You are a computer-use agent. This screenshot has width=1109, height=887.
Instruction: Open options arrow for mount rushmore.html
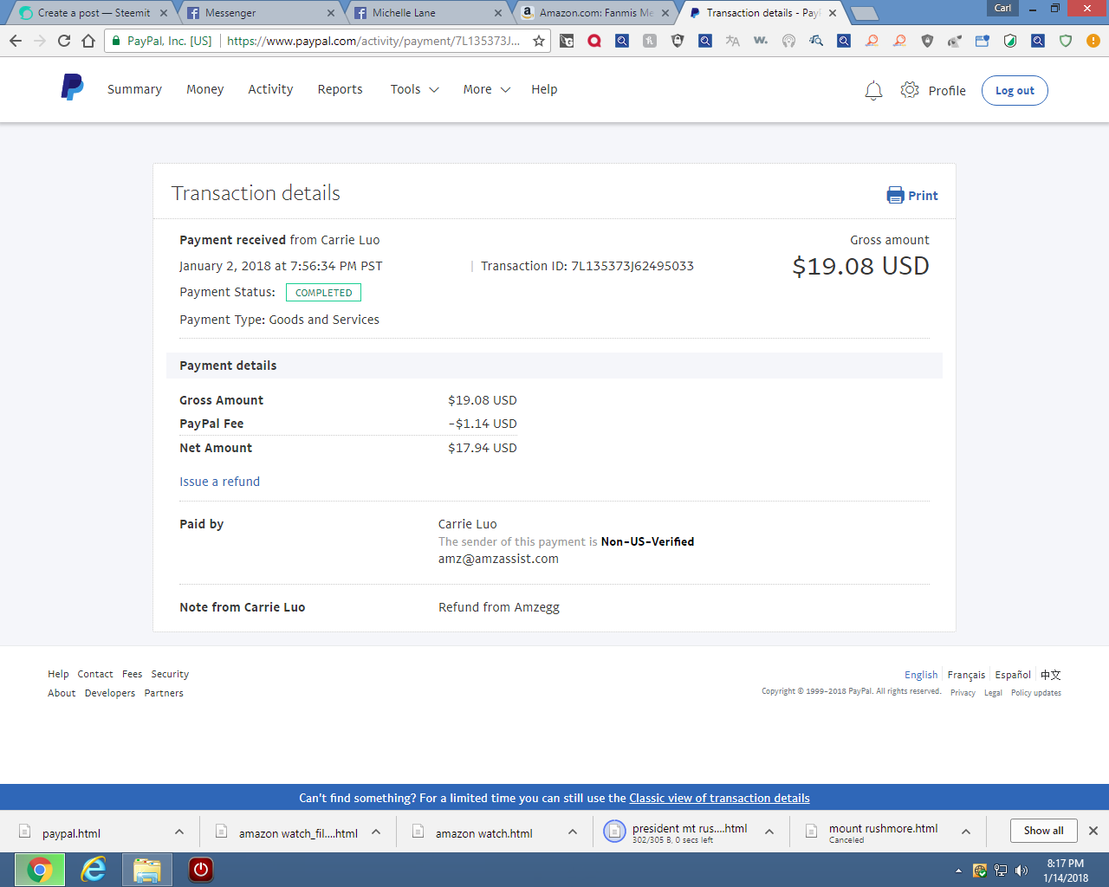click(966, 832)
